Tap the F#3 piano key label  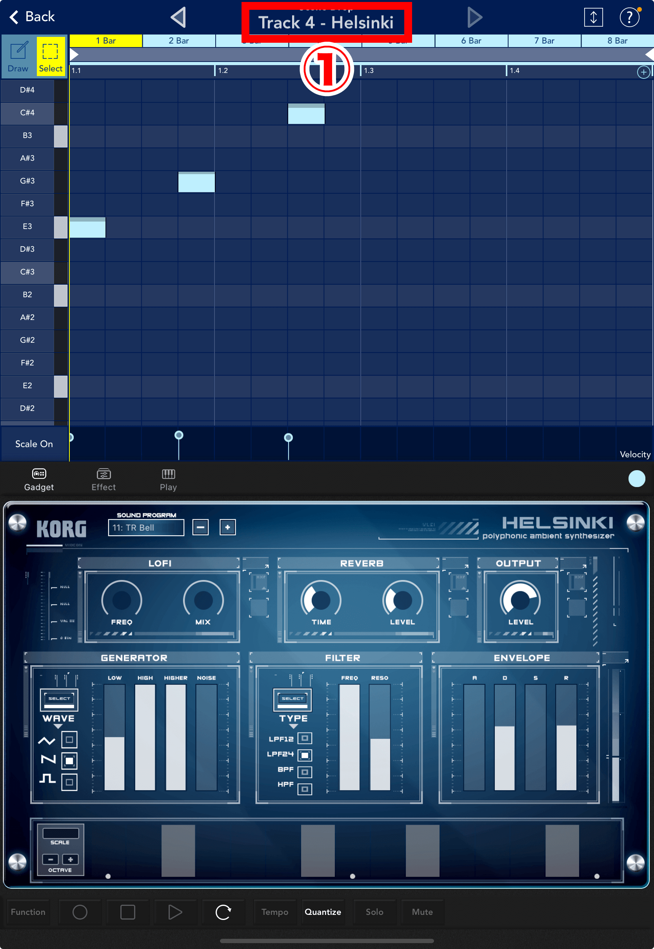pyautogui.click(x=27, y=204)
